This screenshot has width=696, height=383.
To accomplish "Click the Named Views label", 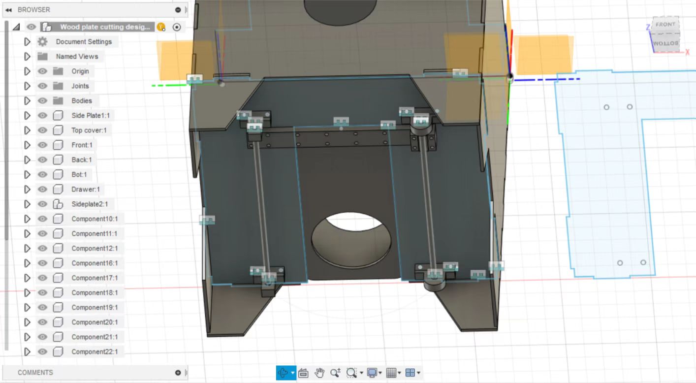I will (x=77, y=56).
